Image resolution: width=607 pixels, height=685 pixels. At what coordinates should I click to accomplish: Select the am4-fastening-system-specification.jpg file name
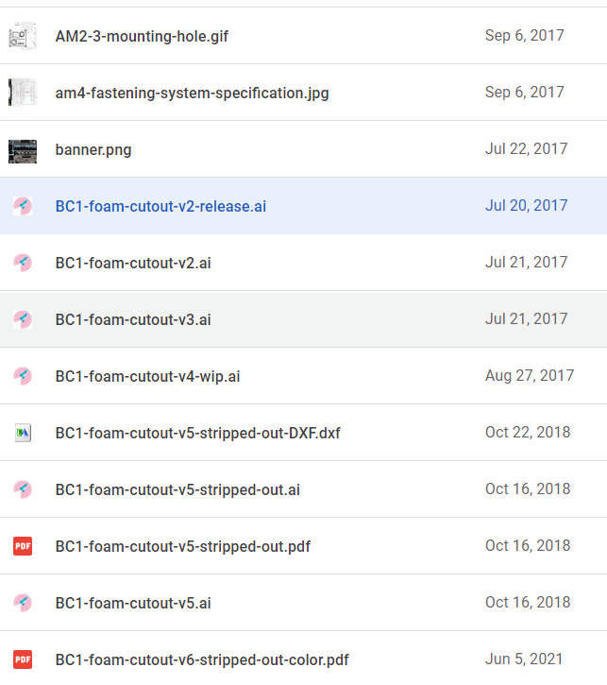pos(192,93)
